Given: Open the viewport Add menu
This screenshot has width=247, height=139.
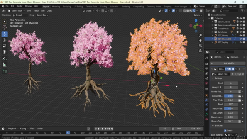Looking at the screenshot, I should click(x=43, y=11).
